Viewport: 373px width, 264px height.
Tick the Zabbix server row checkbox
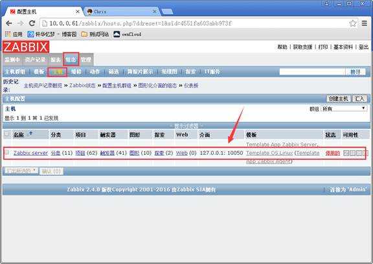(x=7, y=152)
